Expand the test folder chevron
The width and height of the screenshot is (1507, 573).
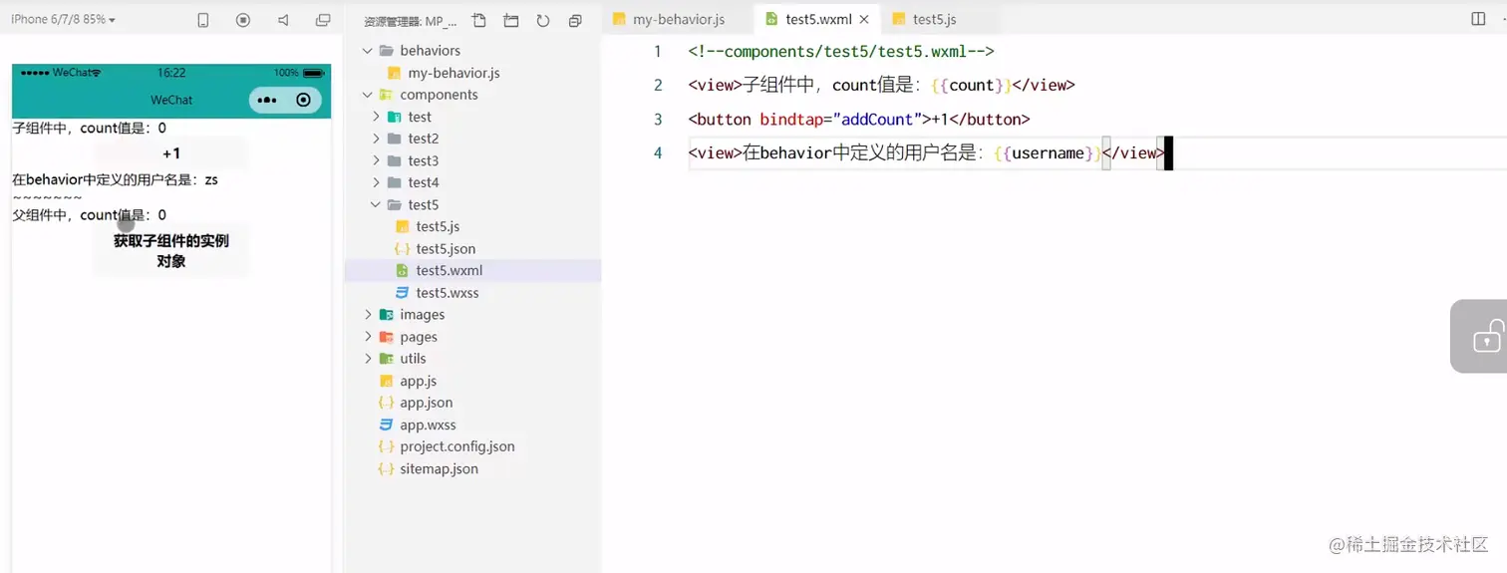pos(376,117)
